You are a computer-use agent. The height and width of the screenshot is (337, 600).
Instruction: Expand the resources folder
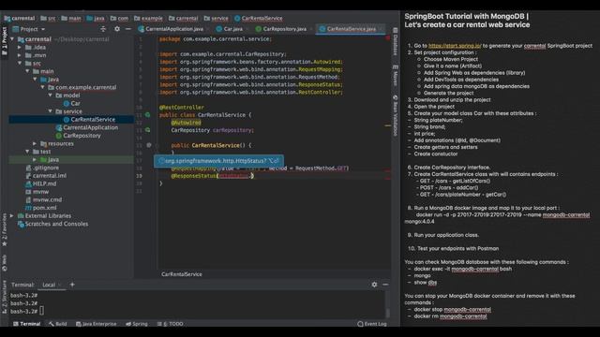[35, 143]
